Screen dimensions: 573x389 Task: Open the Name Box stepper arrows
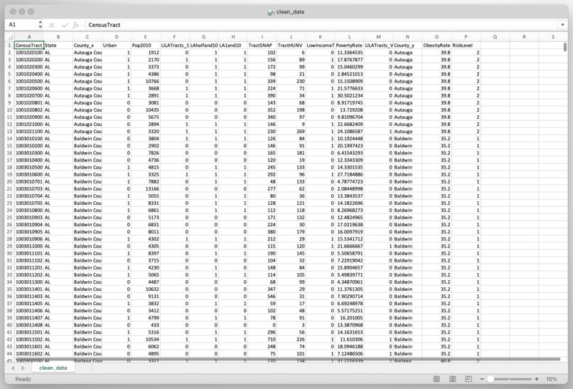41,25
